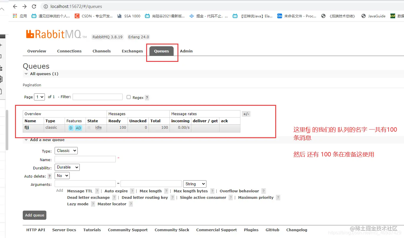
Task: Open the GitHub footer link
Action: click(x=272, y=230)
